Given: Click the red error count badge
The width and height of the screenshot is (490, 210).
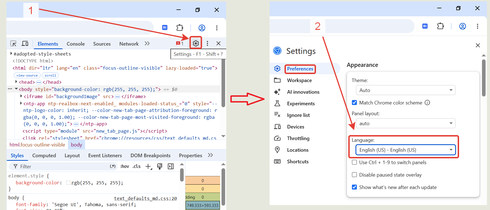Looking at the screenshot, I should (180, 43).
